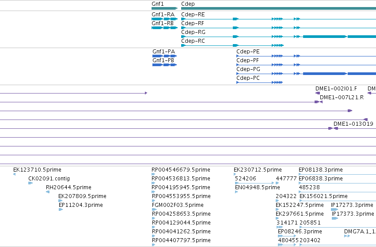The image size is (376, 247).
Task: Click the RP004129044.5prime label
Action: coord(181,223)
